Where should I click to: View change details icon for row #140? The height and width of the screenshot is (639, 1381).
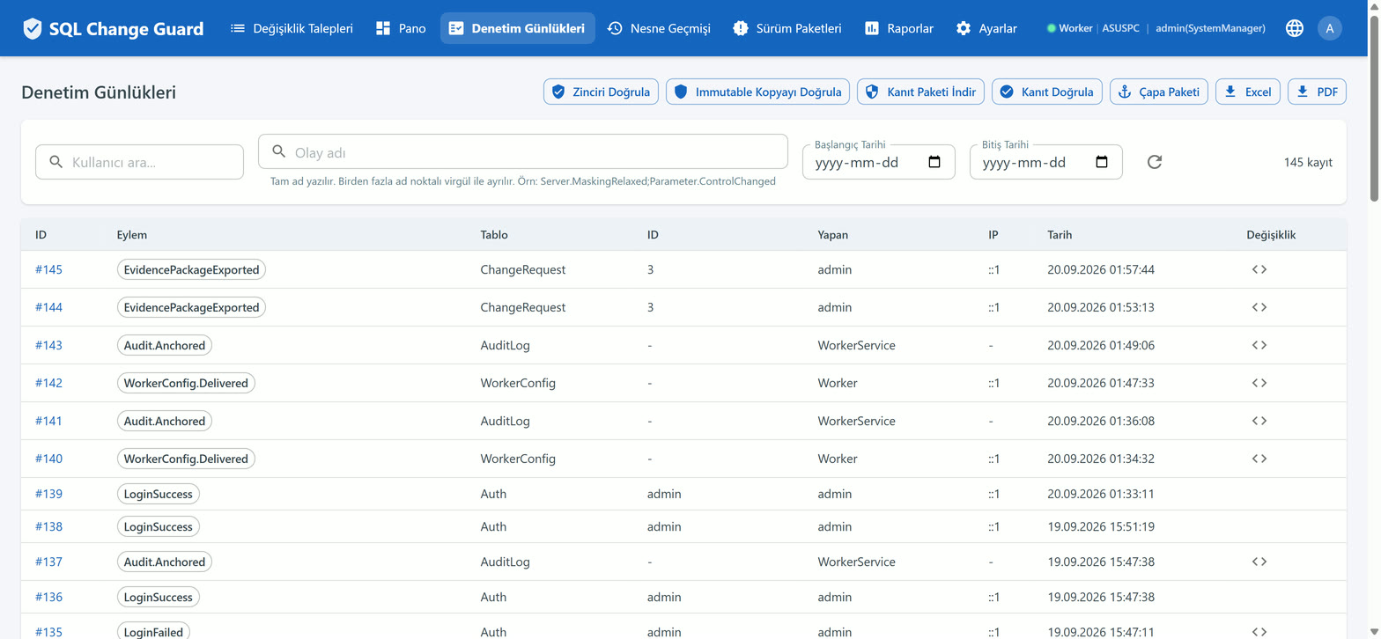[x=1259, y=459]
